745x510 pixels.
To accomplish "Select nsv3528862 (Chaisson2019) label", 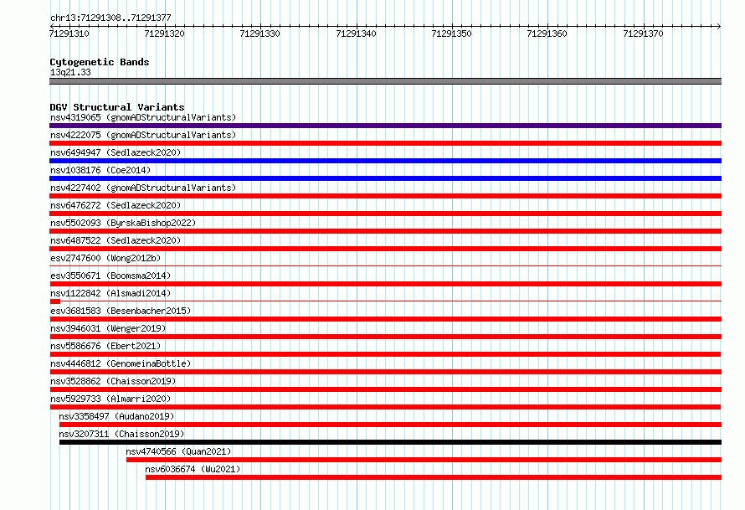I will (x=113, y=381).
